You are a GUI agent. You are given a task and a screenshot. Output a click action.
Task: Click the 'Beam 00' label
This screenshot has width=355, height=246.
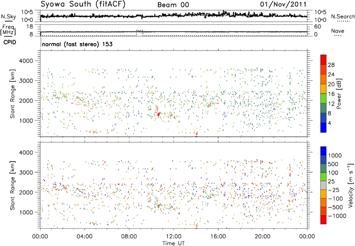173,5
